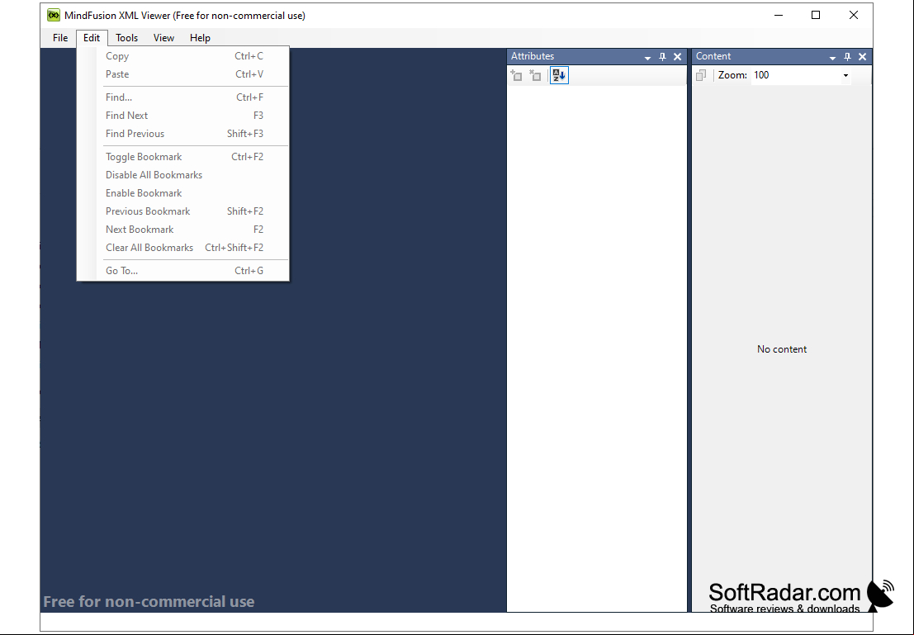
Task: Click the copy icon in Content toolbar
Action: click(701, 75)
